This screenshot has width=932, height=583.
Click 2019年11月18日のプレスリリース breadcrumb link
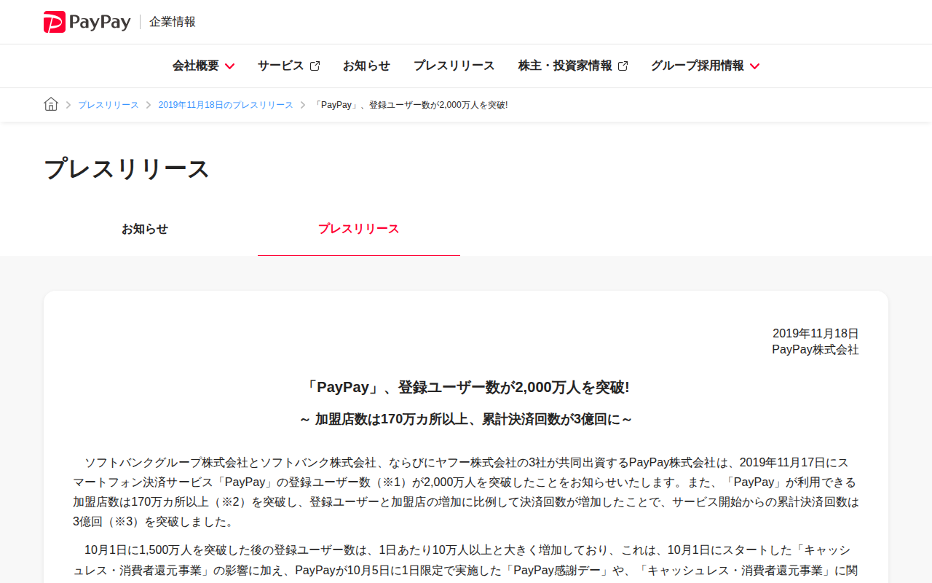(226, 105)
